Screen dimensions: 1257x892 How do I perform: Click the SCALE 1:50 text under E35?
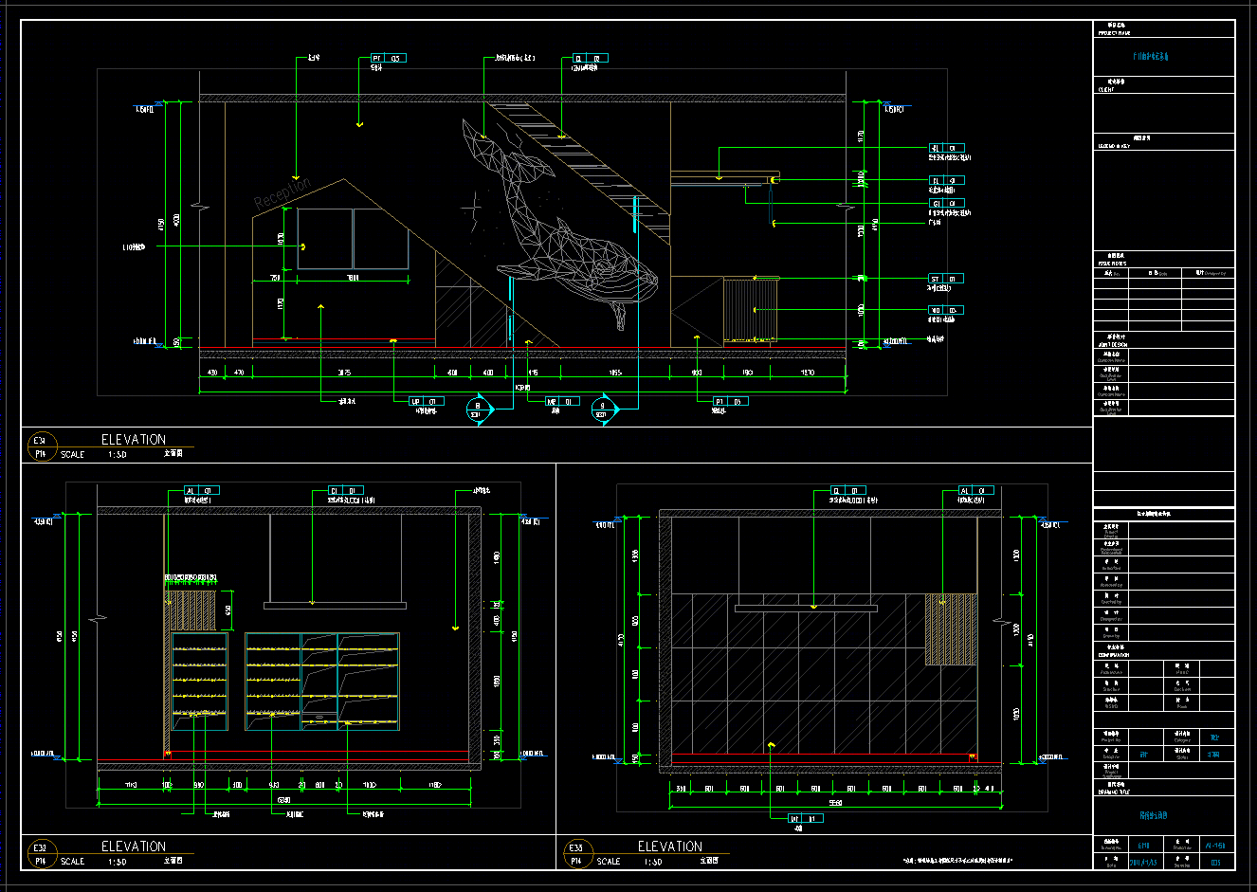tap(629, 862)
